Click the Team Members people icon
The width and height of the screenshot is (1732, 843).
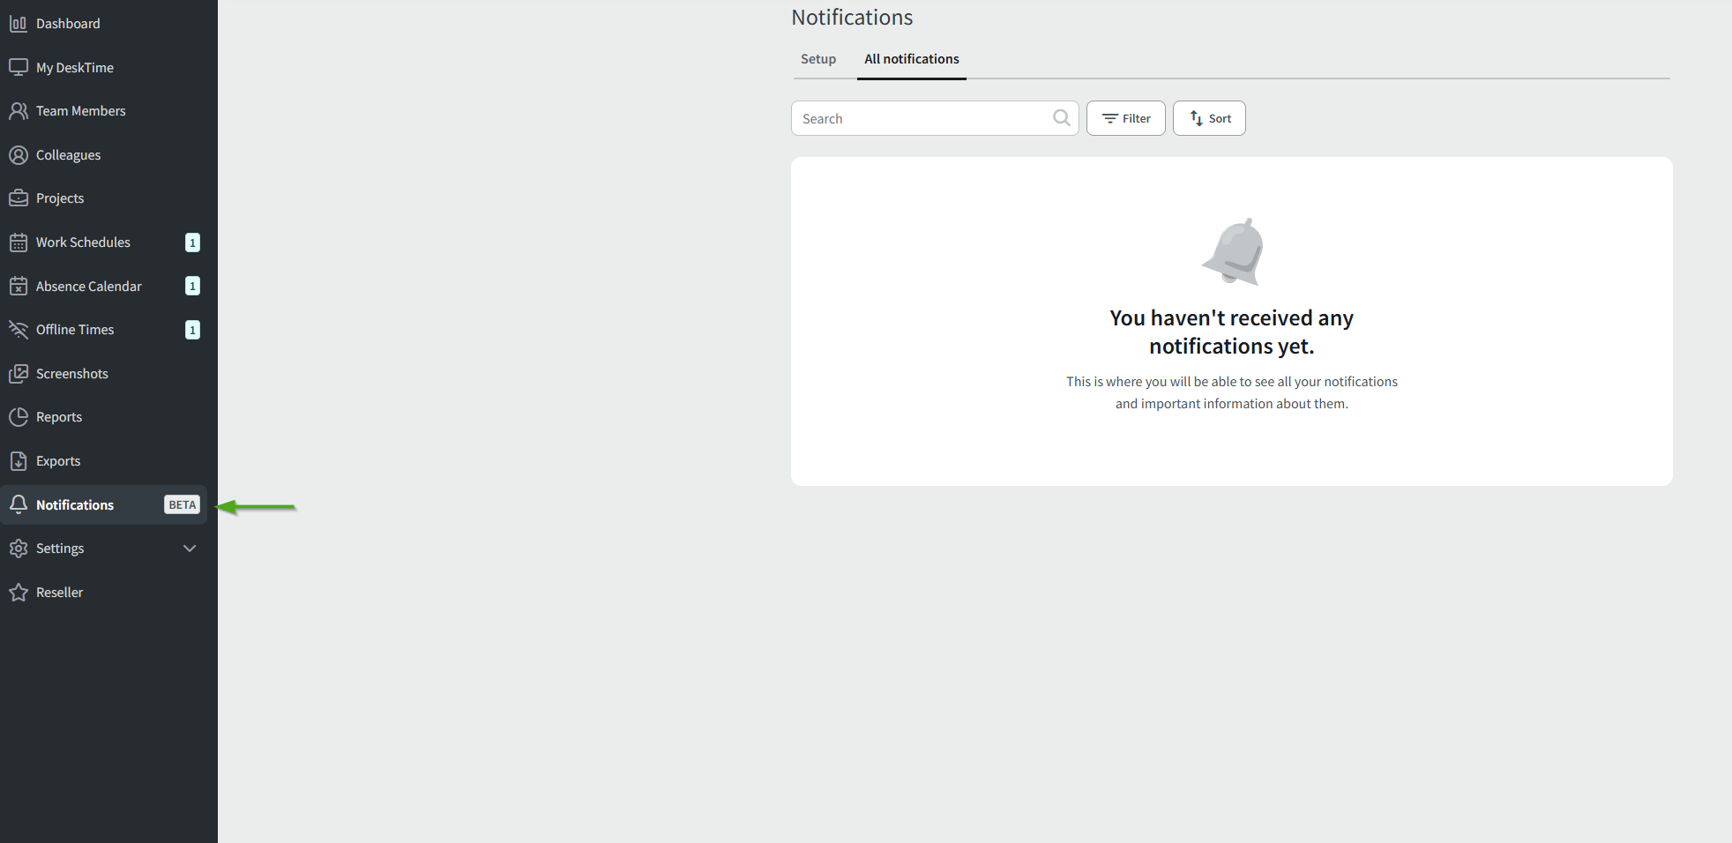click(19, 111)
